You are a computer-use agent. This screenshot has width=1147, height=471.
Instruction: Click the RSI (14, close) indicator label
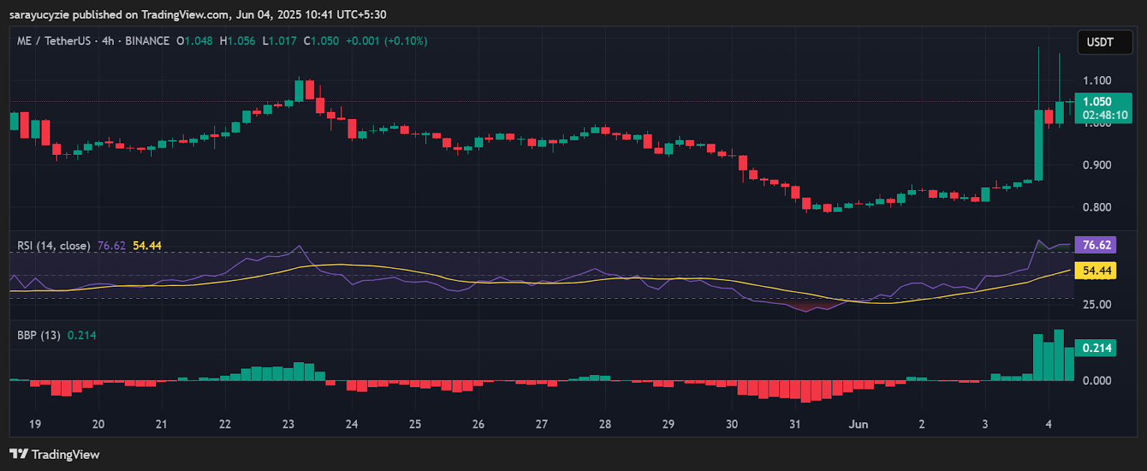pos(54,245)
